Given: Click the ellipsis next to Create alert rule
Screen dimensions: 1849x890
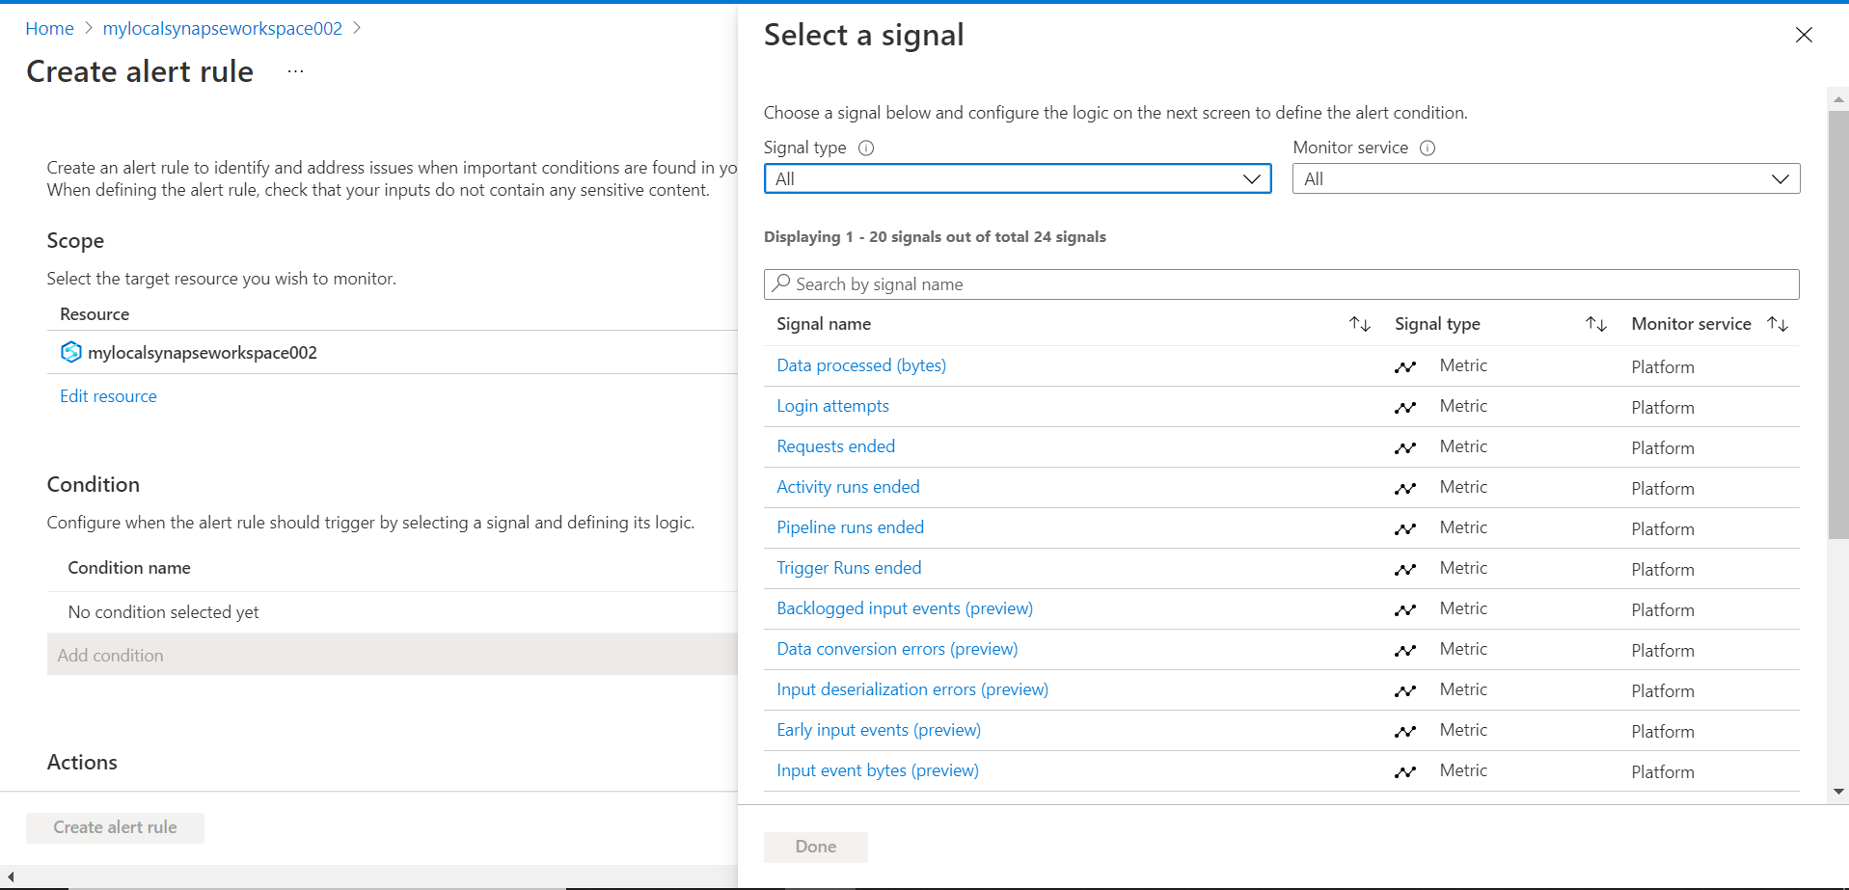Looking at the screenshot, I should click(295, 71).
